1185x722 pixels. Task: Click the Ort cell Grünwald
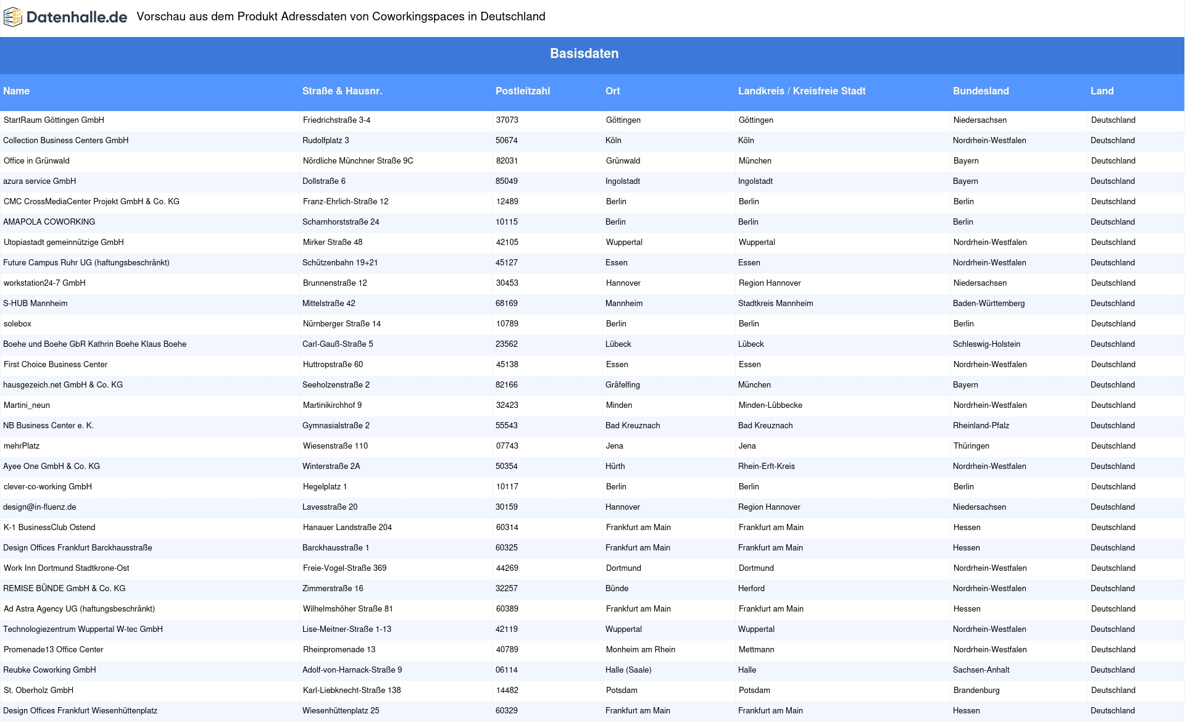click(x=623, y=161)
